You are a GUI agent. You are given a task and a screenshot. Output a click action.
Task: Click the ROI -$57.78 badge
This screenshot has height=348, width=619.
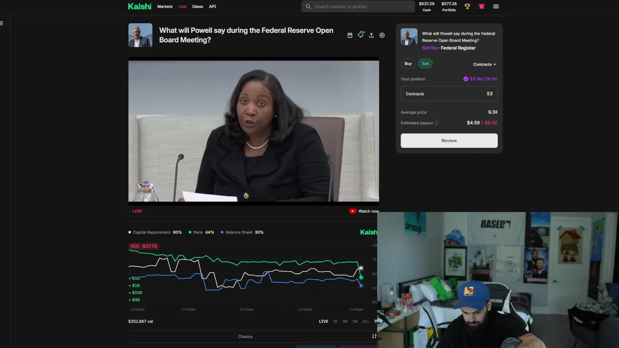click(x=144, y=246)
